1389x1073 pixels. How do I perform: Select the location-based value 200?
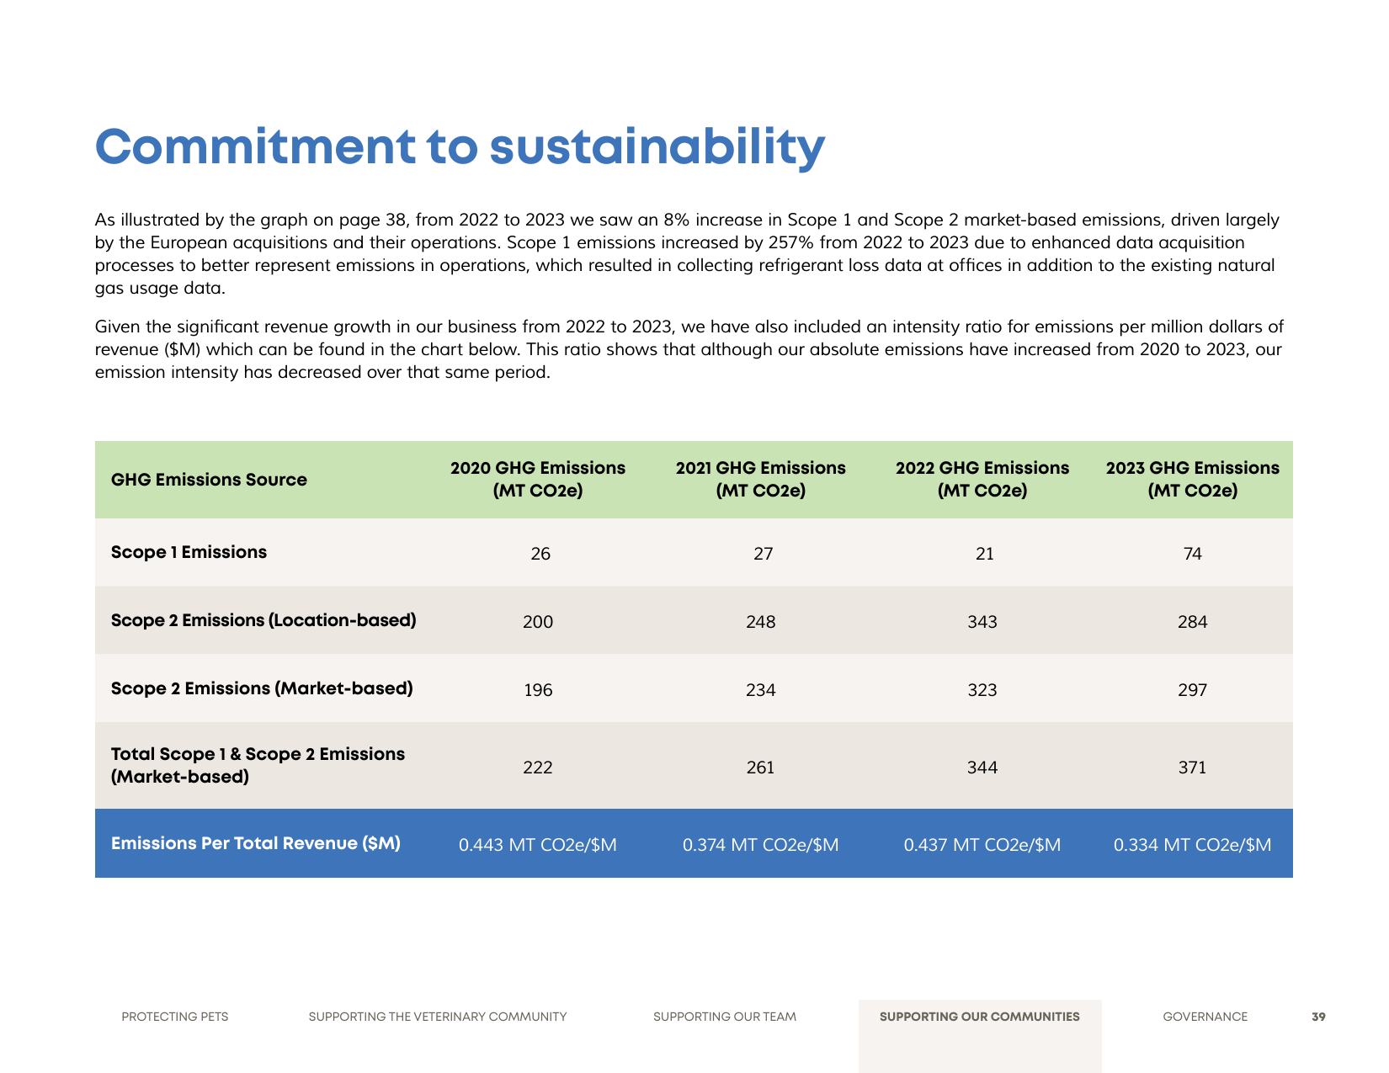[538, 622]
